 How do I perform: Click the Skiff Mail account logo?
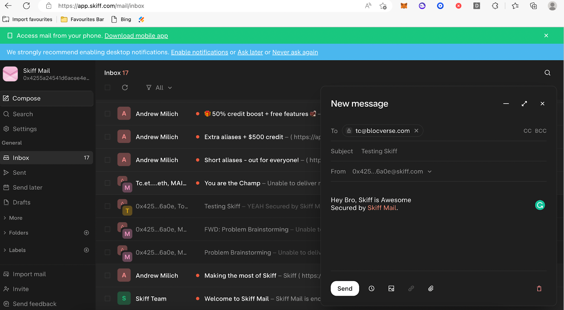(x=10, y=74)
